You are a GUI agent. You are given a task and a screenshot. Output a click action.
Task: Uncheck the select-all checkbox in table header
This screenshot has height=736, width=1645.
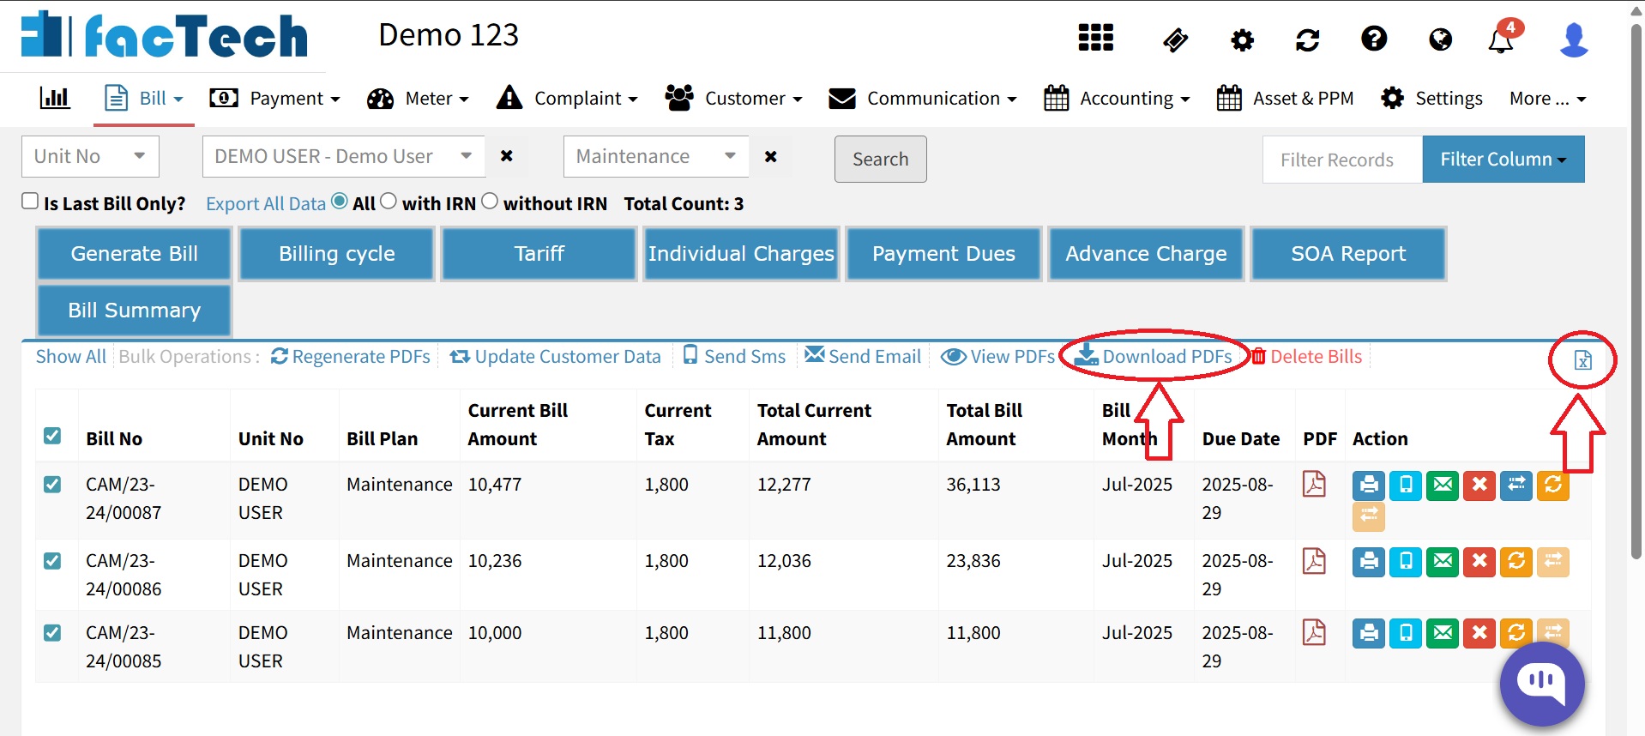tap(52, 436)
